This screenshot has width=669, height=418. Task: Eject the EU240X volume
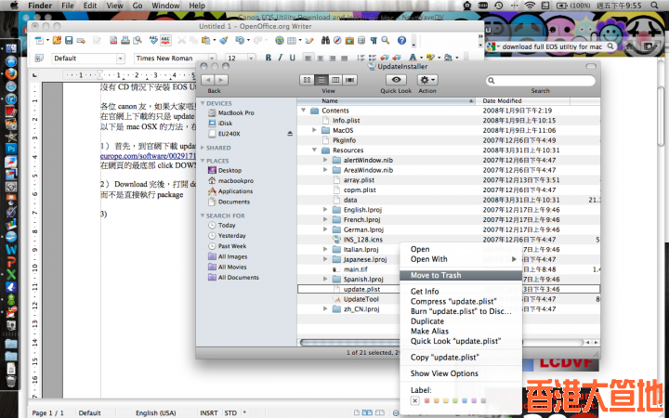pos(290,134)
